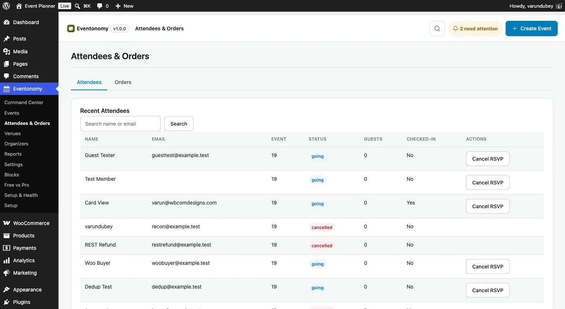This screenshot has width=565, height=309.
Task: Open the Venues submenu item
Action: (x=12, y=134)
